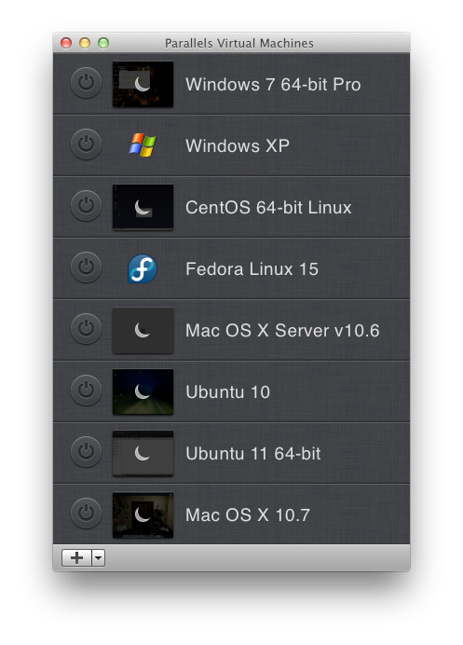The width and height of the screenshot is (463, 645).
Task: Toggle power button for Windows XP
Action: click(x=86, y=144)
